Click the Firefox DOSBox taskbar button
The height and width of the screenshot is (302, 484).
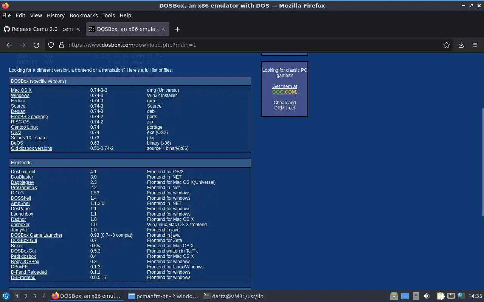(x=87, y=296)
